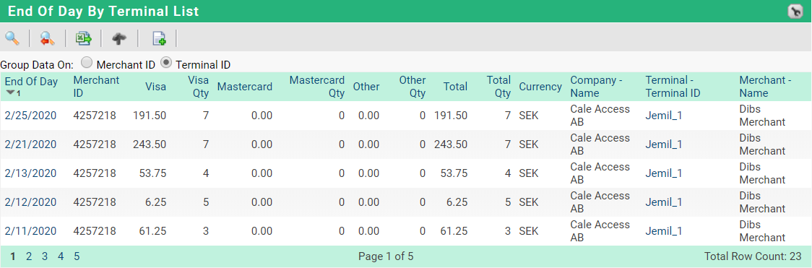This screenshot has height=268, width=812.
Task: Sort by Visa Qty column header
Action: [x=199, y=87]
